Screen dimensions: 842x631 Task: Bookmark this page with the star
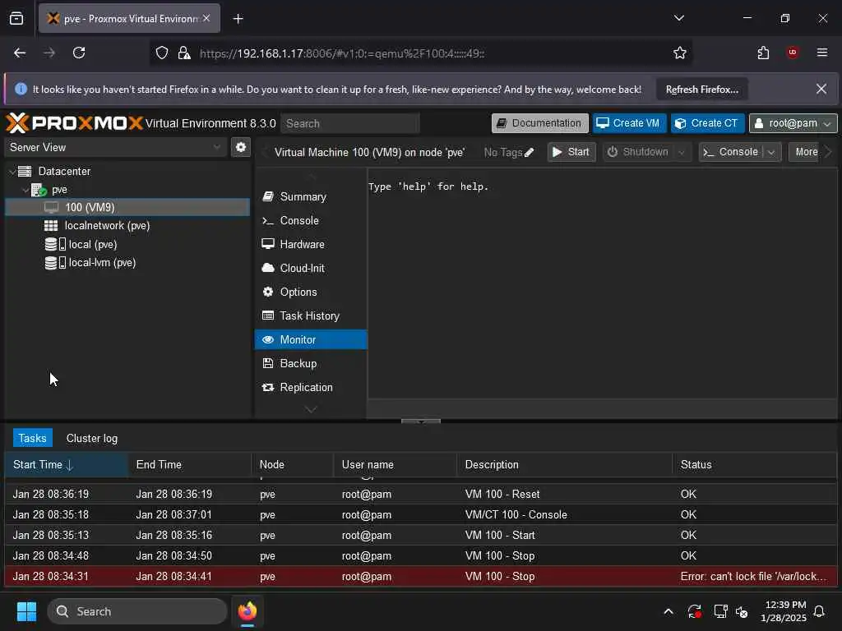pyautogui.click(x=680, y=53)
